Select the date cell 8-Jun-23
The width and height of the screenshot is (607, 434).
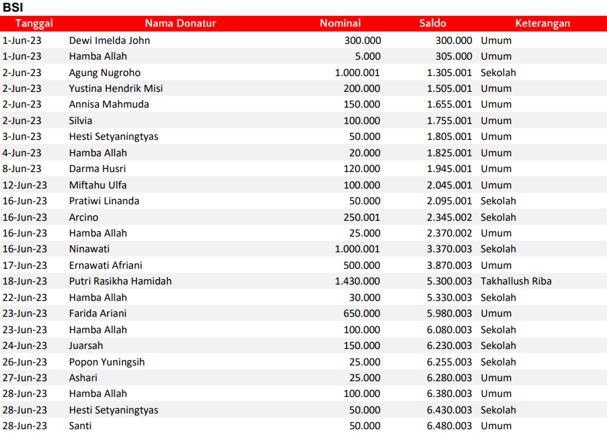22,169
